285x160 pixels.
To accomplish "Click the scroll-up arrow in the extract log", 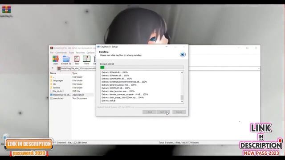I will click(182, 72).
